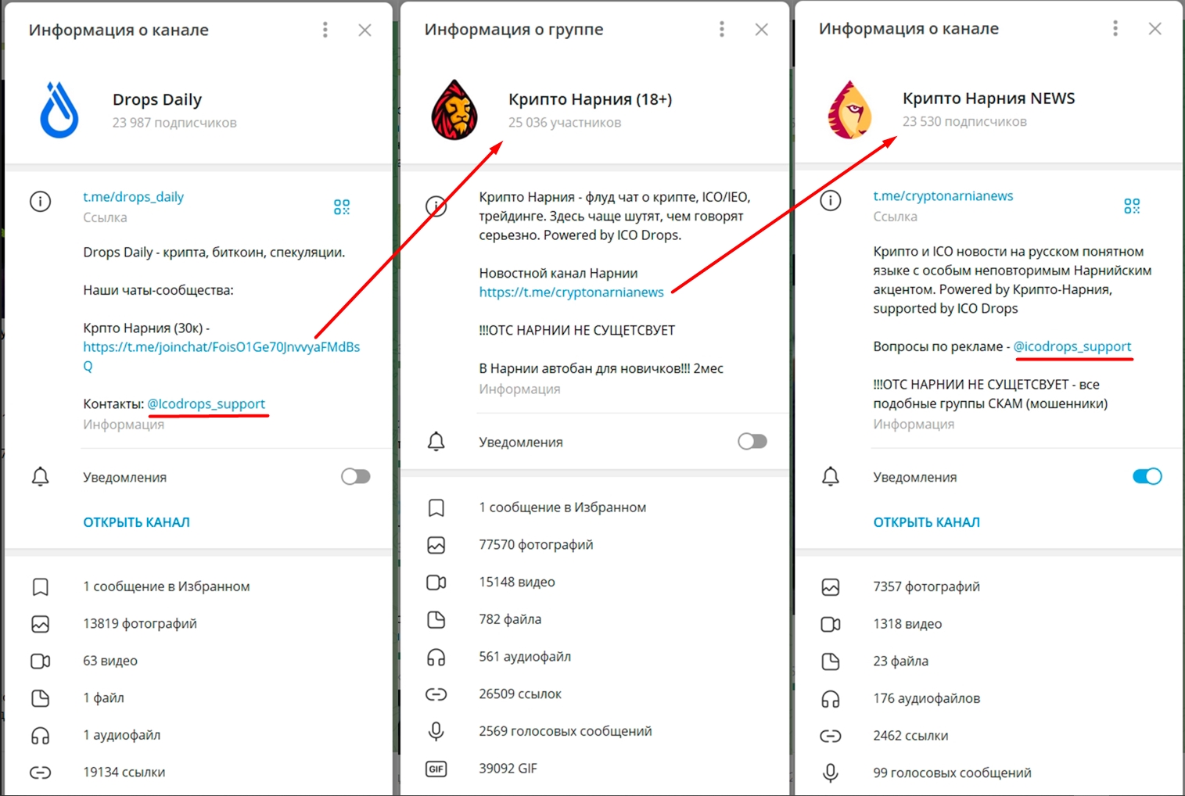
Task: Click the Drops Daily water-drop avatar
Action: coord(59,110)
